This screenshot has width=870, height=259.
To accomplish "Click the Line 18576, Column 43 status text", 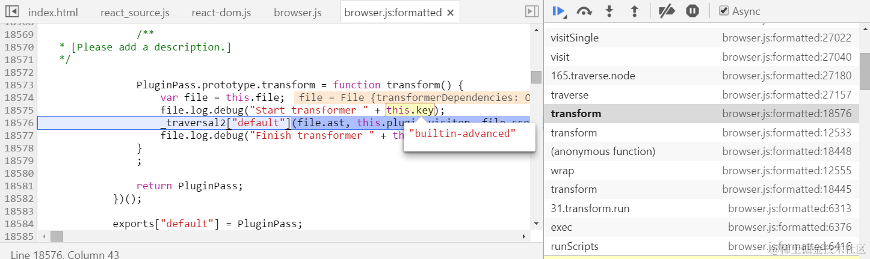I will pyautogui.click(x=65, y=254).
